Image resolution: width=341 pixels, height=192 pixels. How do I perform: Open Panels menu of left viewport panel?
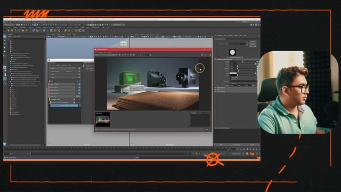pos(74,35)
